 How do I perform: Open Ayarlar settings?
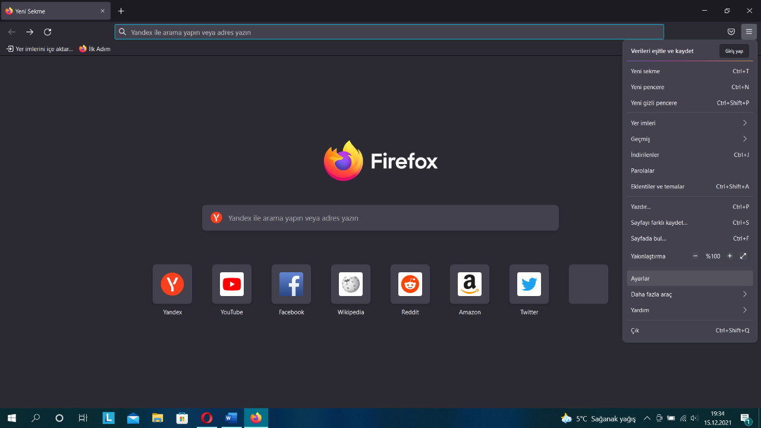point(690,278)
